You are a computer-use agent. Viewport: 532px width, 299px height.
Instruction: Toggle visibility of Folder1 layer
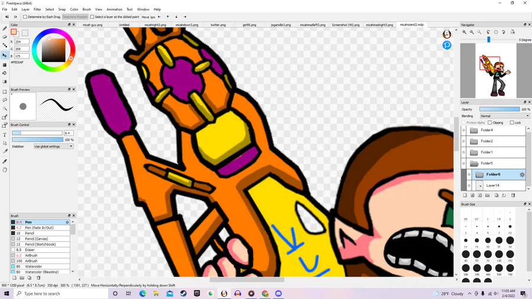pyautogui.click(x=463, y=152)
